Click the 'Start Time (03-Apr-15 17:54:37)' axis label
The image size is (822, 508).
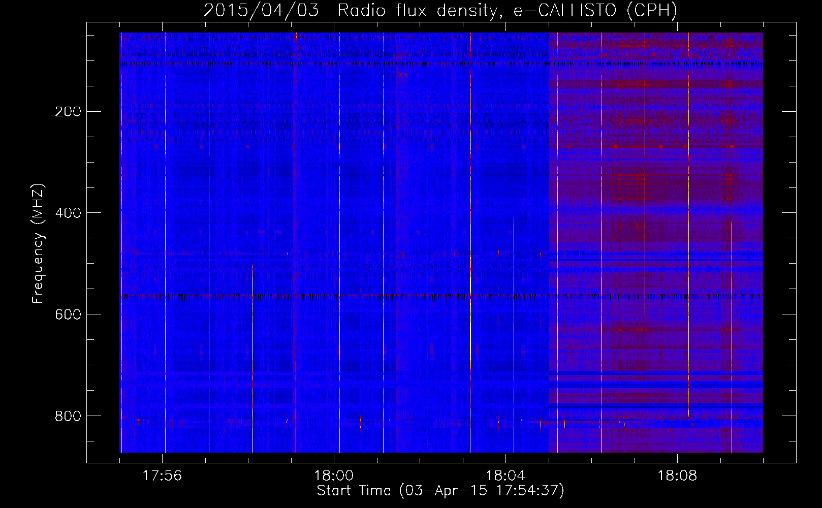tap(440, 491)
